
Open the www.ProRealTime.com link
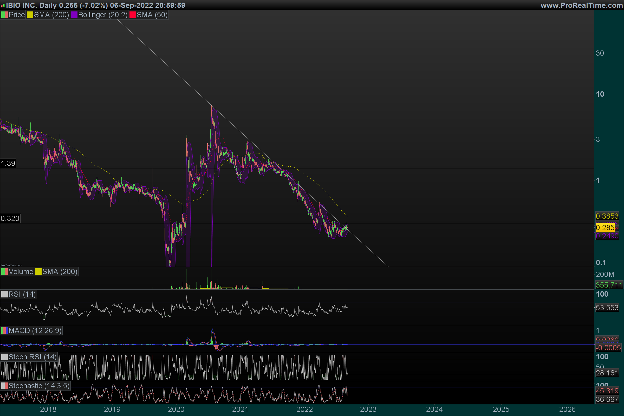pos(582,5)
